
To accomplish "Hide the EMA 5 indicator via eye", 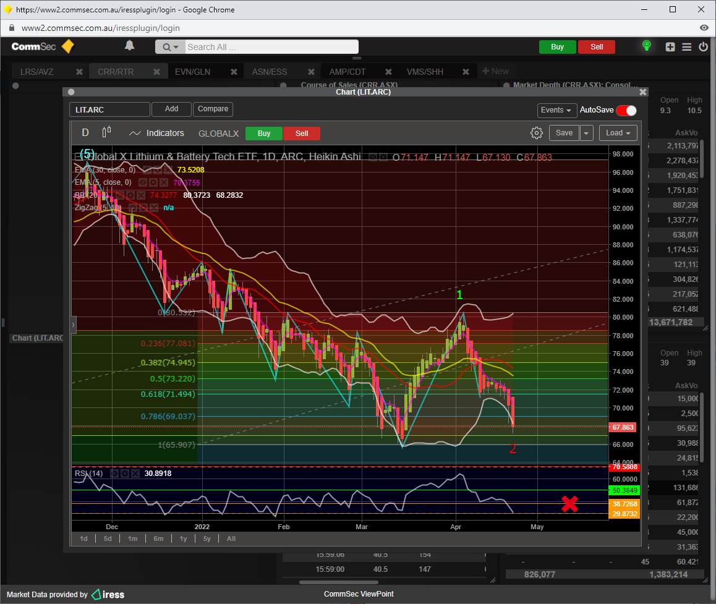I will [143, 182].
